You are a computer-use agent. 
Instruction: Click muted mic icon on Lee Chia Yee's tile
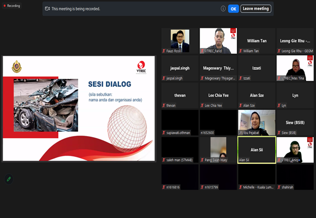tap(202, 106)
